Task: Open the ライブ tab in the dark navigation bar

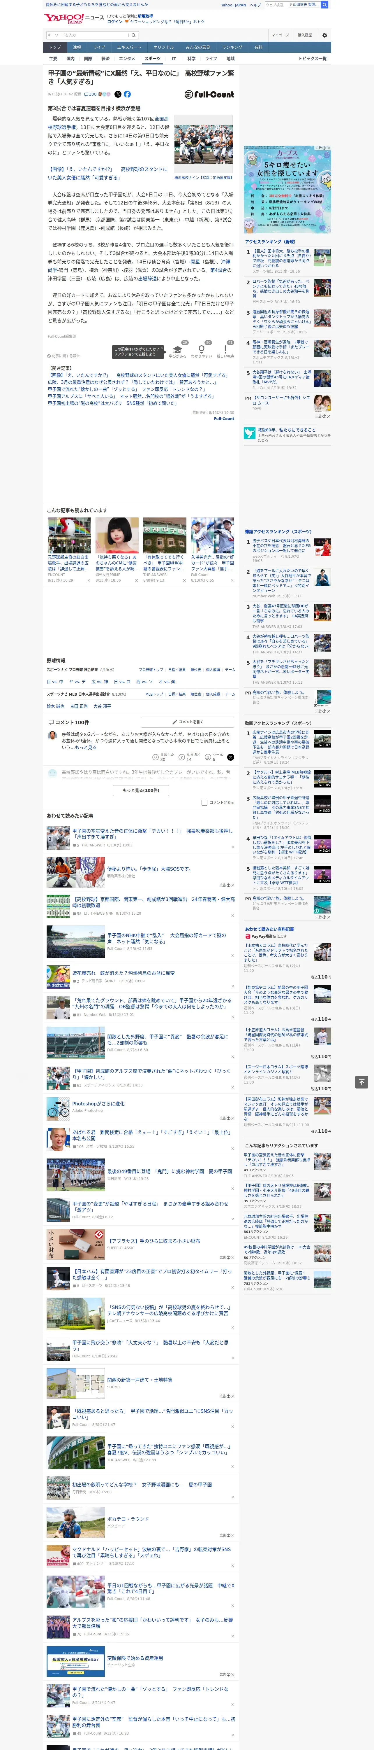Action: [x=99, y=48]
